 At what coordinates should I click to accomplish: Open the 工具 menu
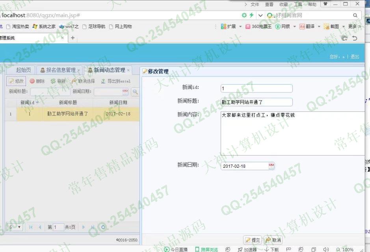(298, 4)
